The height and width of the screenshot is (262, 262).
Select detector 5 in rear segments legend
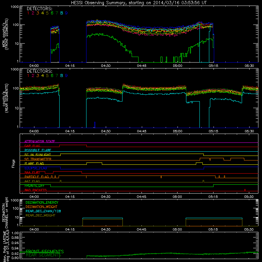pos(47,76)
